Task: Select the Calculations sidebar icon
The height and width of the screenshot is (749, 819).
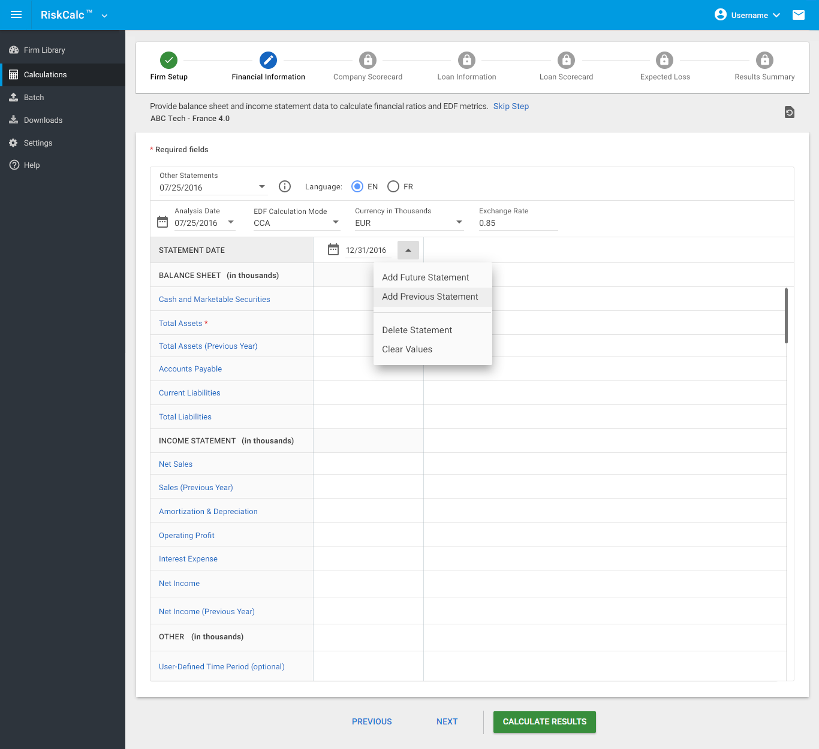Action: click(x=14, y=75)
